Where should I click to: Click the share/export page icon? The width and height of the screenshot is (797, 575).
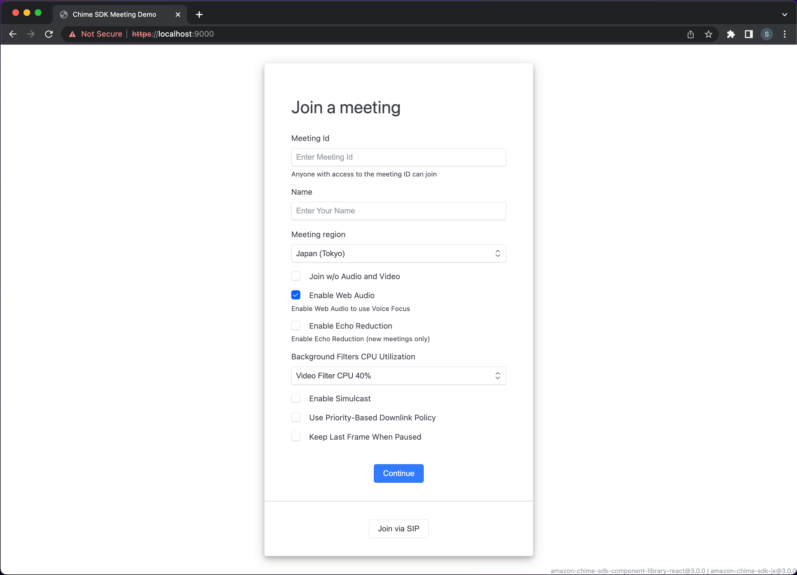[x=691, y=34]
